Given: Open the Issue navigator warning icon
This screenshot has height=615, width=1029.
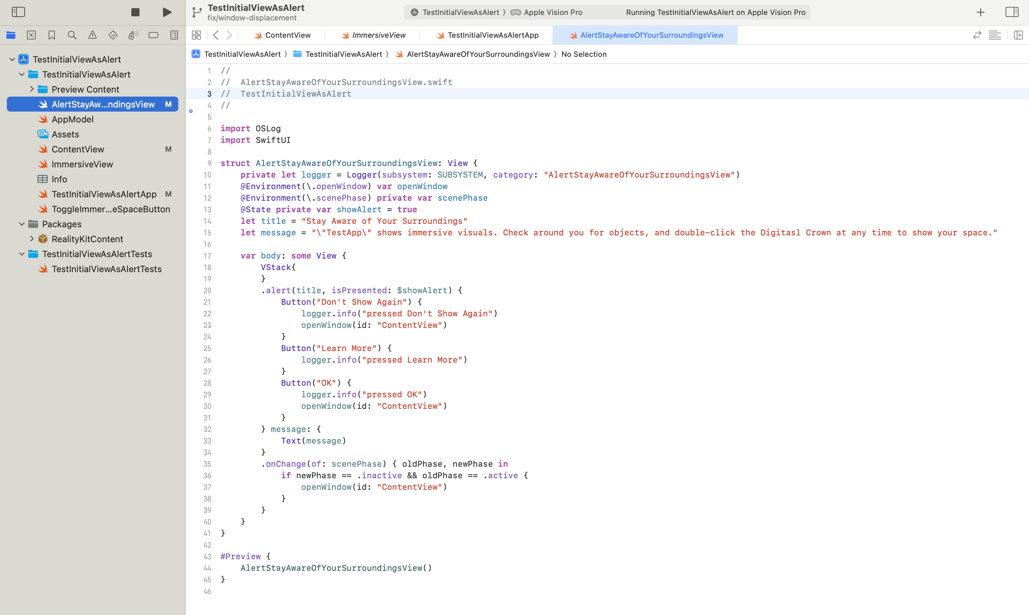Looking at the screenshot, I should tap(93, 35).
